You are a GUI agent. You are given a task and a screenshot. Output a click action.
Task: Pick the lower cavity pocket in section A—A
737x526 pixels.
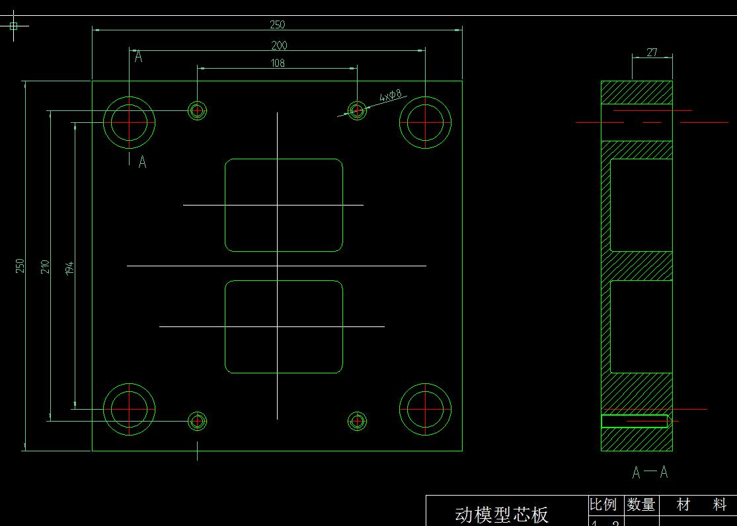pyautogui.click(x=642, y=326)
